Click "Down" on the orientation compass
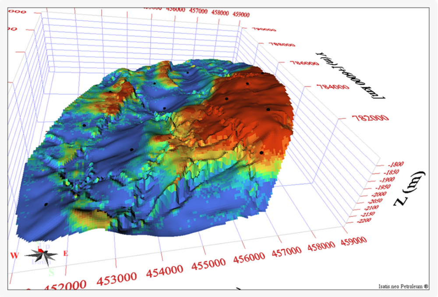 click(42, 261)
